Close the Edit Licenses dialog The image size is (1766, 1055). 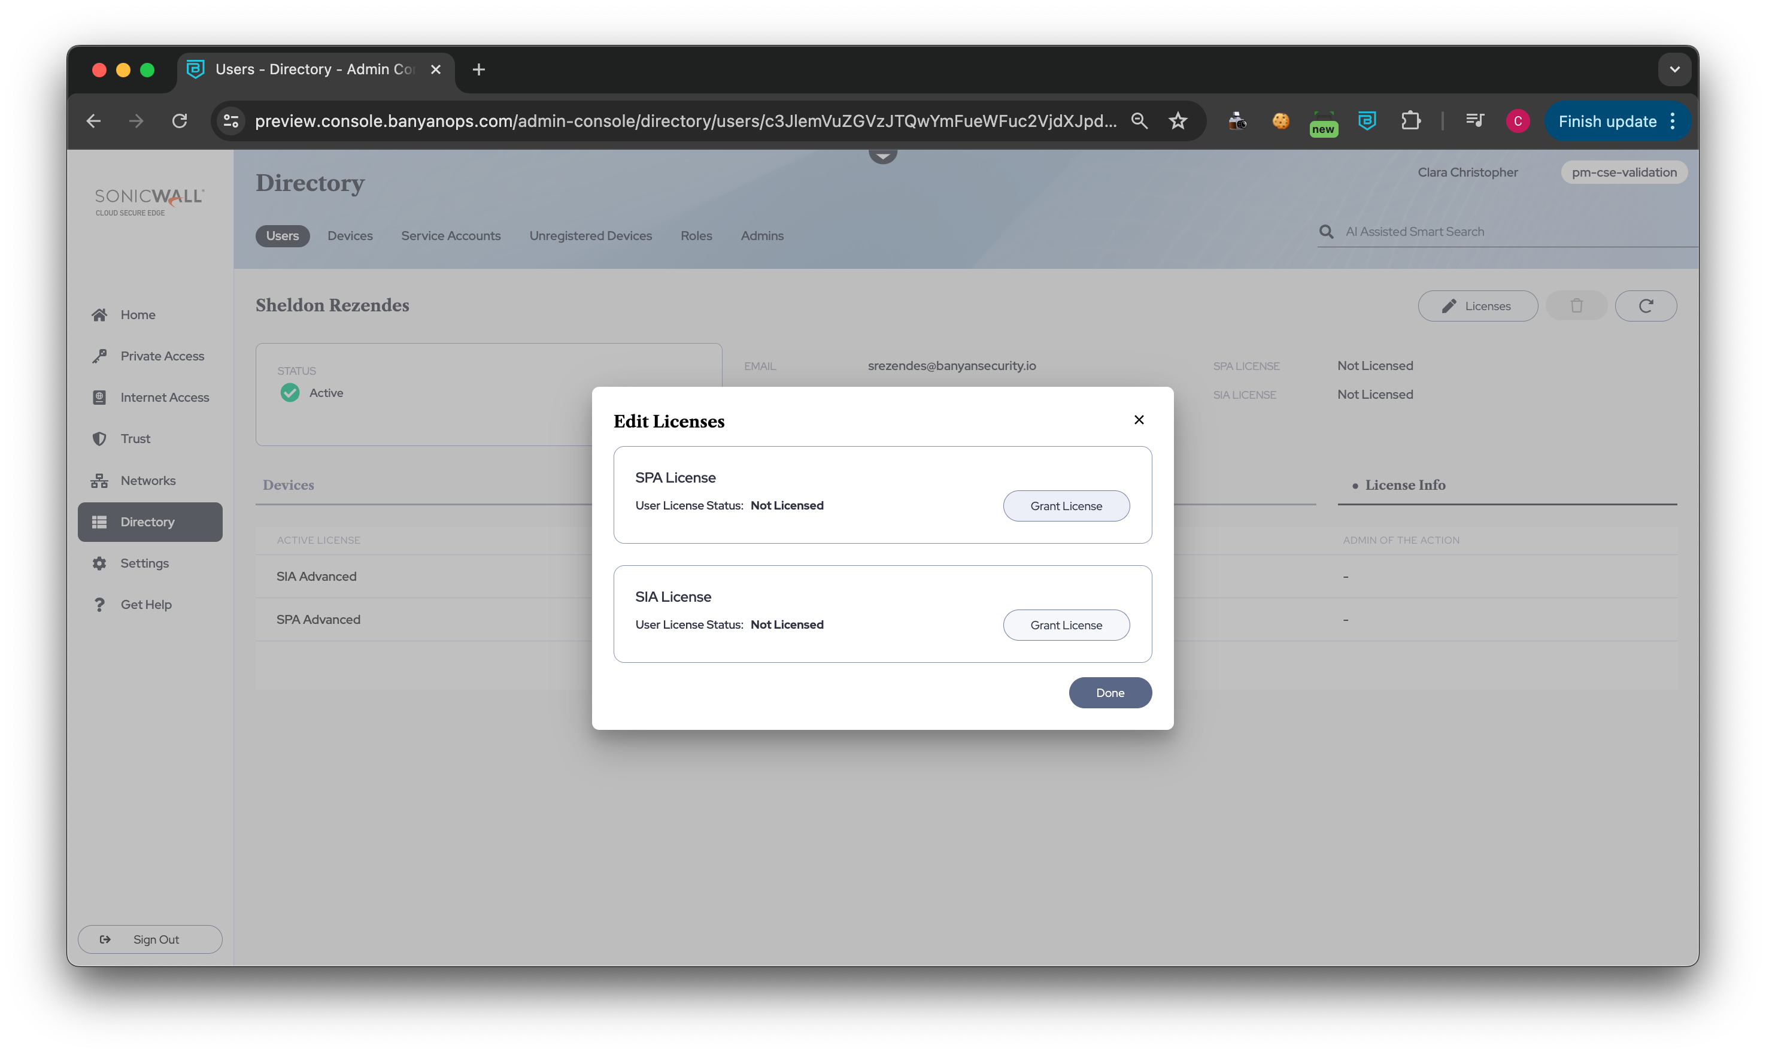pyautogui.click(x=1139, y=420)
